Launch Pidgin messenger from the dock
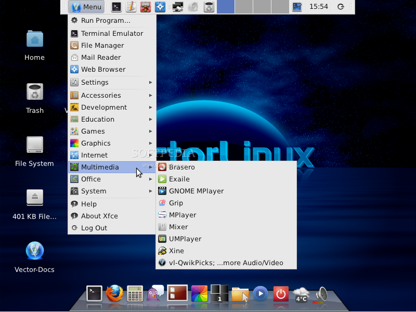 click(x=155, y=294)
